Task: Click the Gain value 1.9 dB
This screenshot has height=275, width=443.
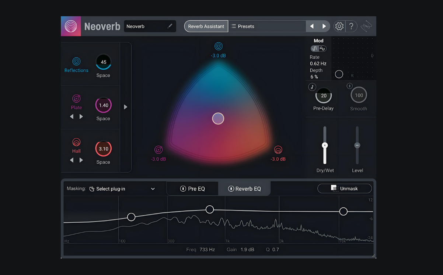Action: (x=247, y=250)
